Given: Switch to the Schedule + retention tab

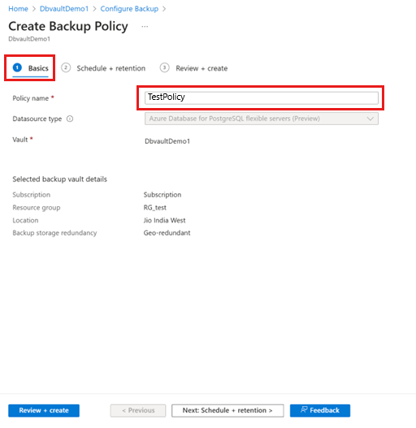Looking at the screenshot, I should 110,68.
